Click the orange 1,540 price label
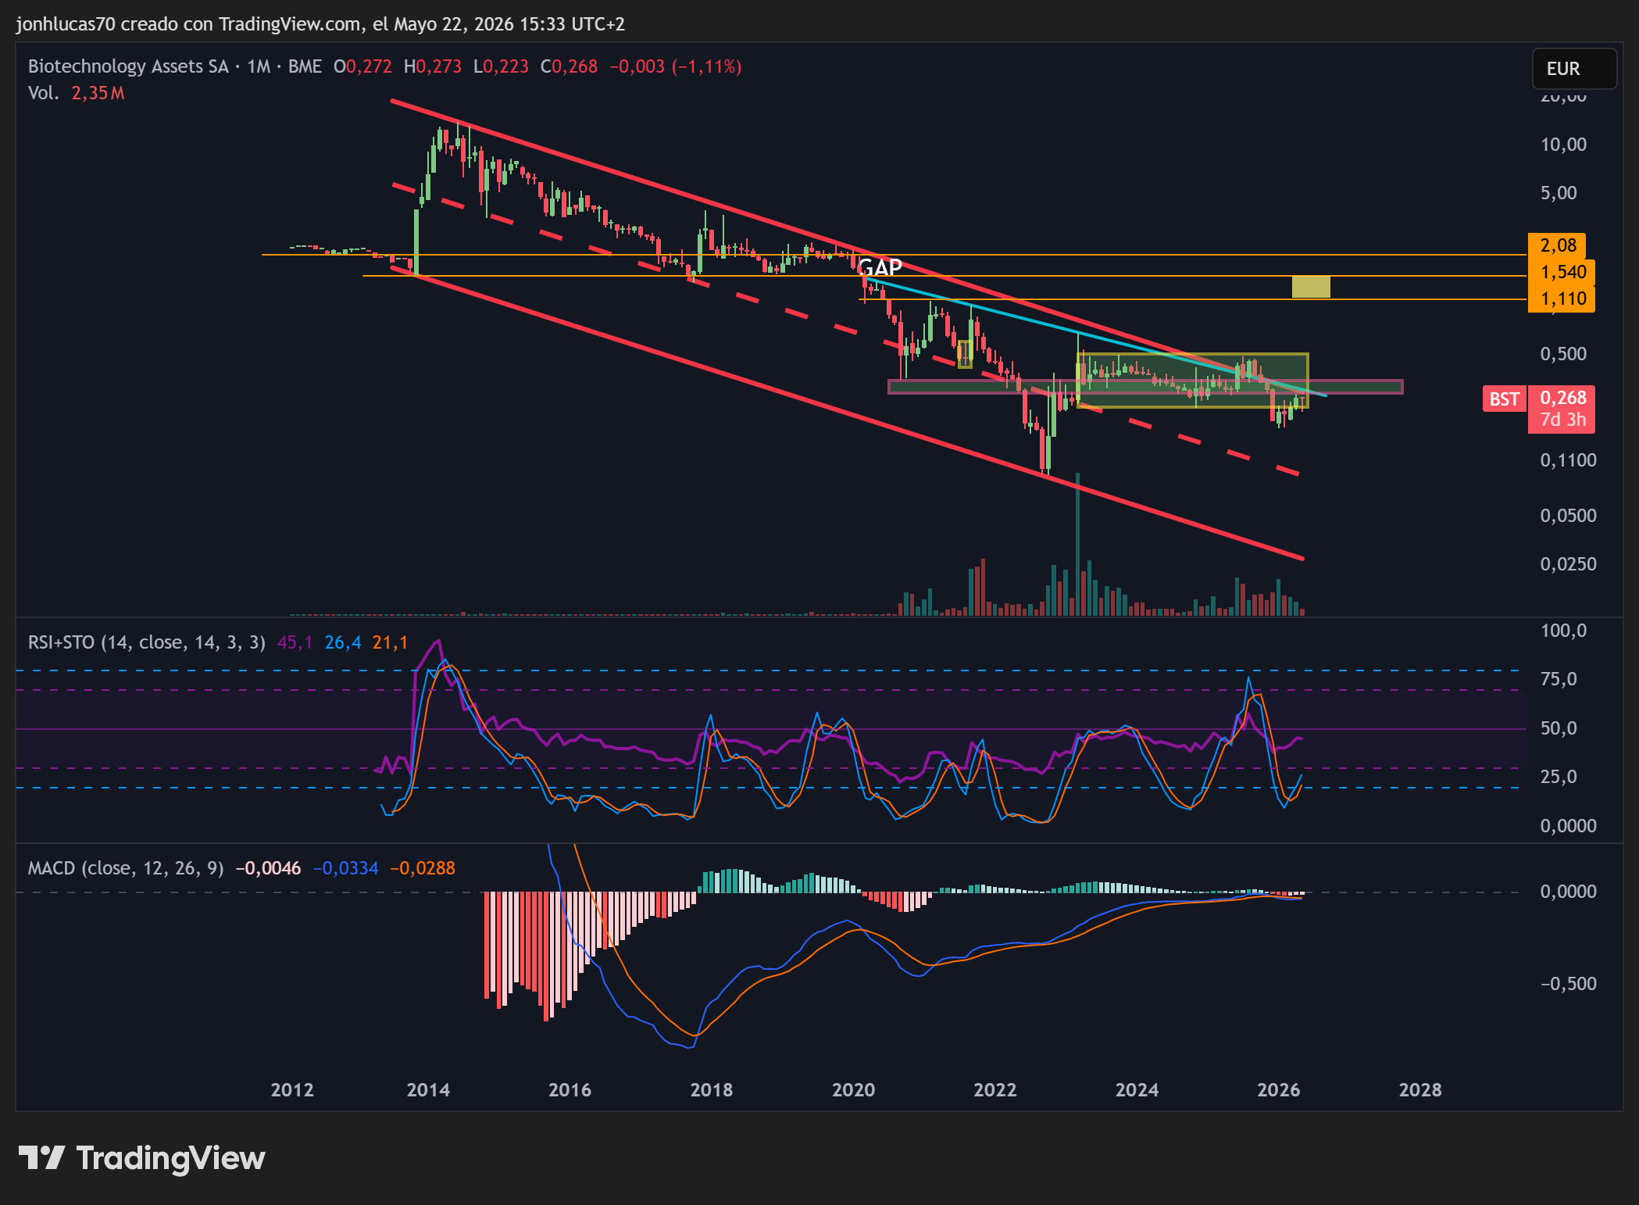Image resolution: width=1639 pixels, height=1205 pixels. (x=1562, y=272)
